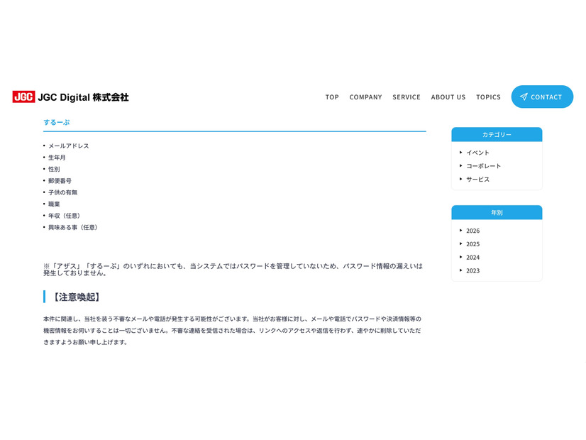The height and width of the screenshot is (440, 586).
Task: Open the イベント category link
Action: click(x=477, y=153)
